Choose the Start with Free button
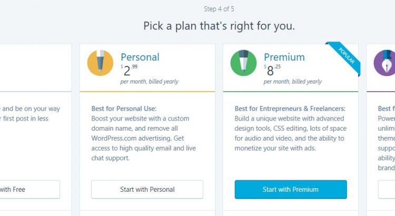This screenshot has height=216, width=395. pyautogui.click(x=30, y=189)
